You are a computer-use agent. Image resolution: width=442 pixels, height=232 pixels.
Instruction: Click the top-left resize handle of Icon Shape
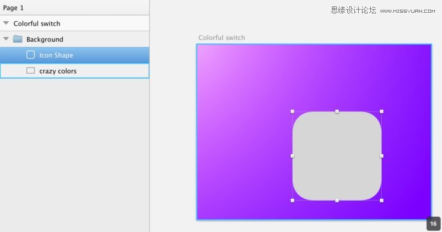tap(292, 112)
